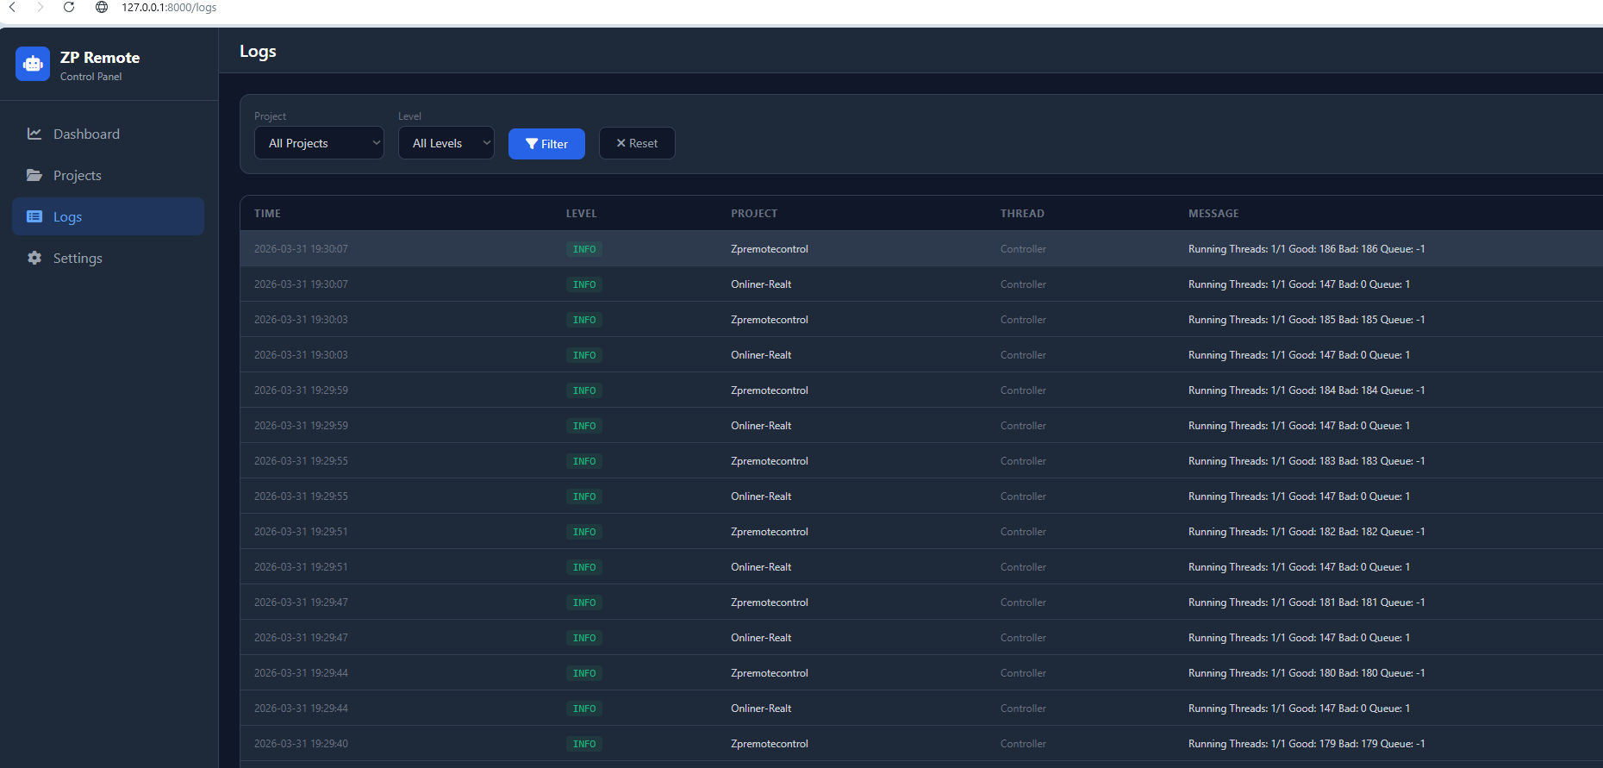
Task: Click Zpremotecontrol in the Good: 185 row
Action: tap(770, 320)
